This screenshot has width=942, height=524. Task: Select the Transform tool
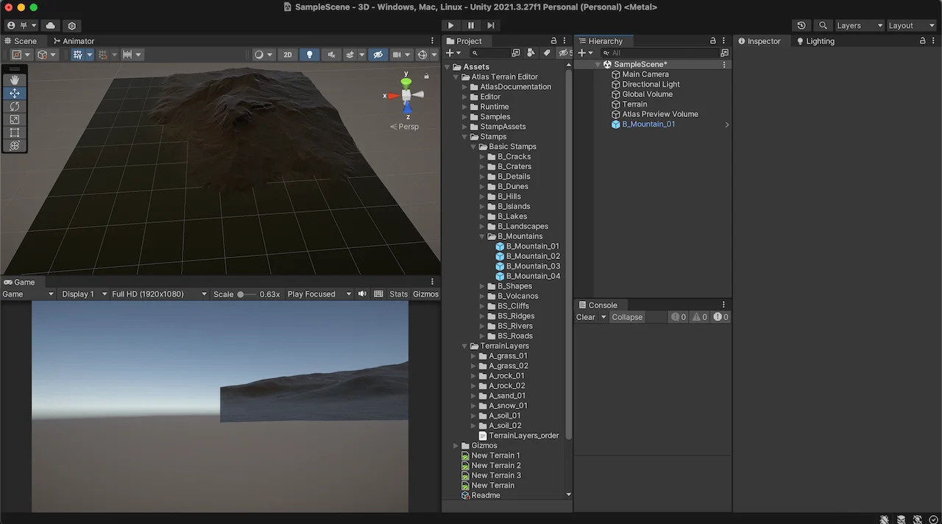point(15,146)
